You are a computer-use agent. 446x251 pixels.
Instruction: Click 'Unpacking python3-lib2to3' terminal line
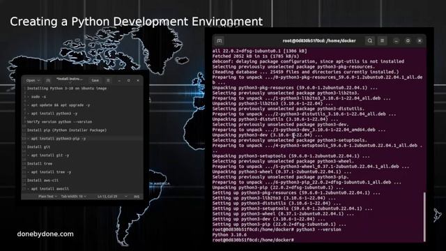(x=272, y=103)
